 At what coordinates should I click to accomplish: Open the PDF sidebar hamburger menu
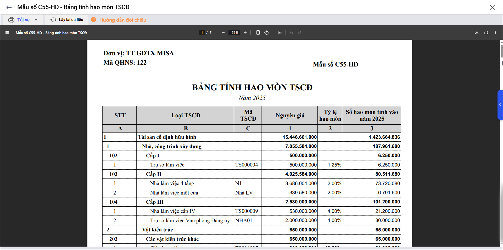click(x=7, y=33)
